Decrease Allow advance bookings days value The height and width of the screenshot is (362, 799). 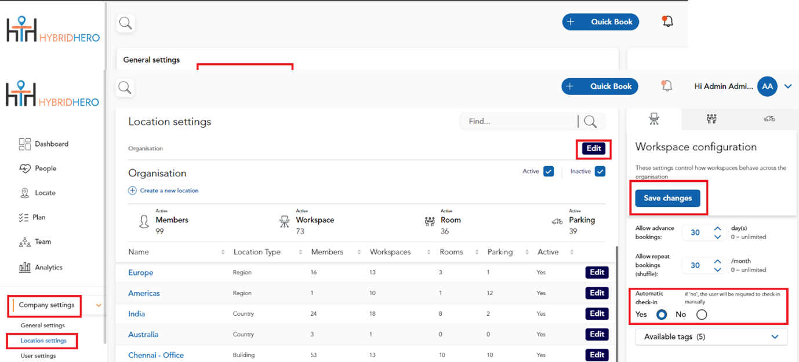(x=717, y=237)
